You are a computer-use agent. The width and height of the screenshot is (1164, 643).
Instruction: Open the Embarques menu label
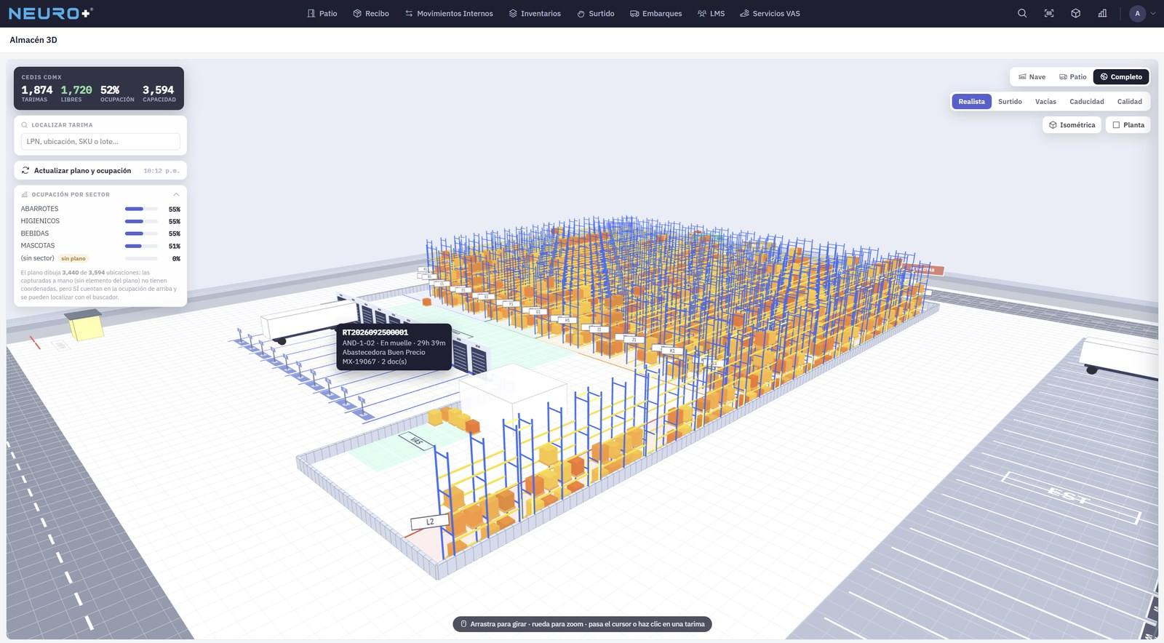[662, 13]
